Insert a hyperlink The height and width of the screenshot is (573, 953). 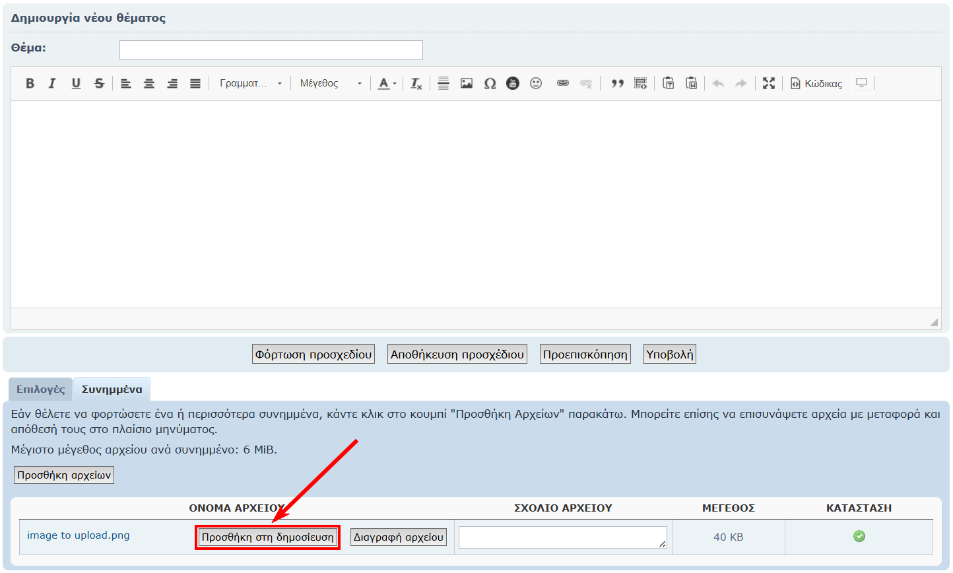tap(563, 83)
